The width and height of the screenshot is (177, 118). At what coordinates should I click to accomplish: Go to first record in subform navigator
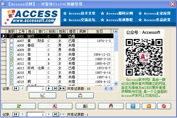point(16,88)
